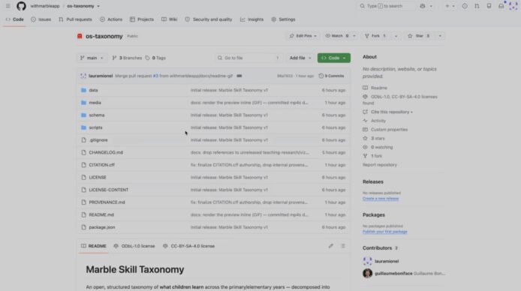Expand the Star lists arrow

point(440,36)
